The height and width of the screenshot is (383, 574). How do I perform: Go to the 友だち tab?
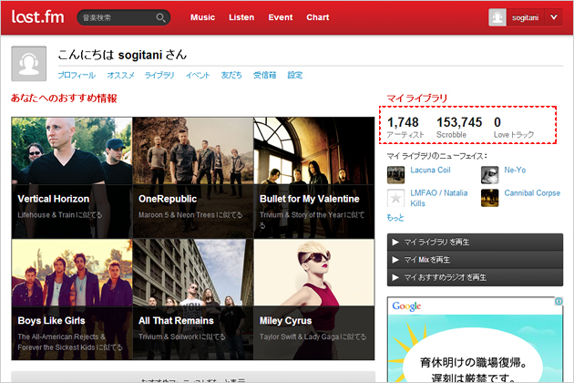[x=231, y=75]
